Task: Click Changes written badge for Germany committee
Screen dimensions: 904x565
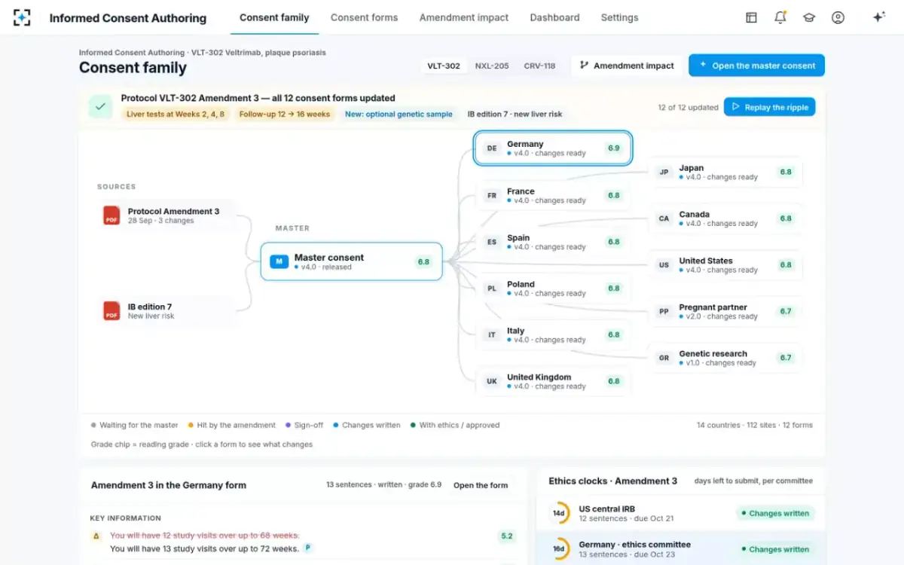Action: (x=774, y=549)
